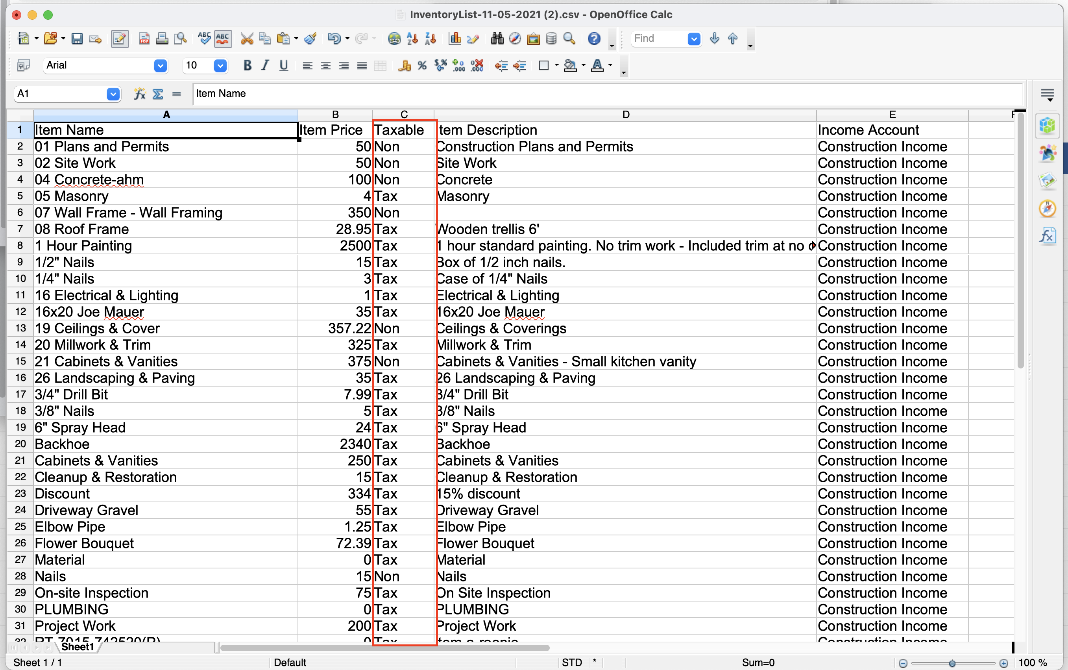Toggle bold formatting
The image size is (1068, 670).
click(247, 66)
